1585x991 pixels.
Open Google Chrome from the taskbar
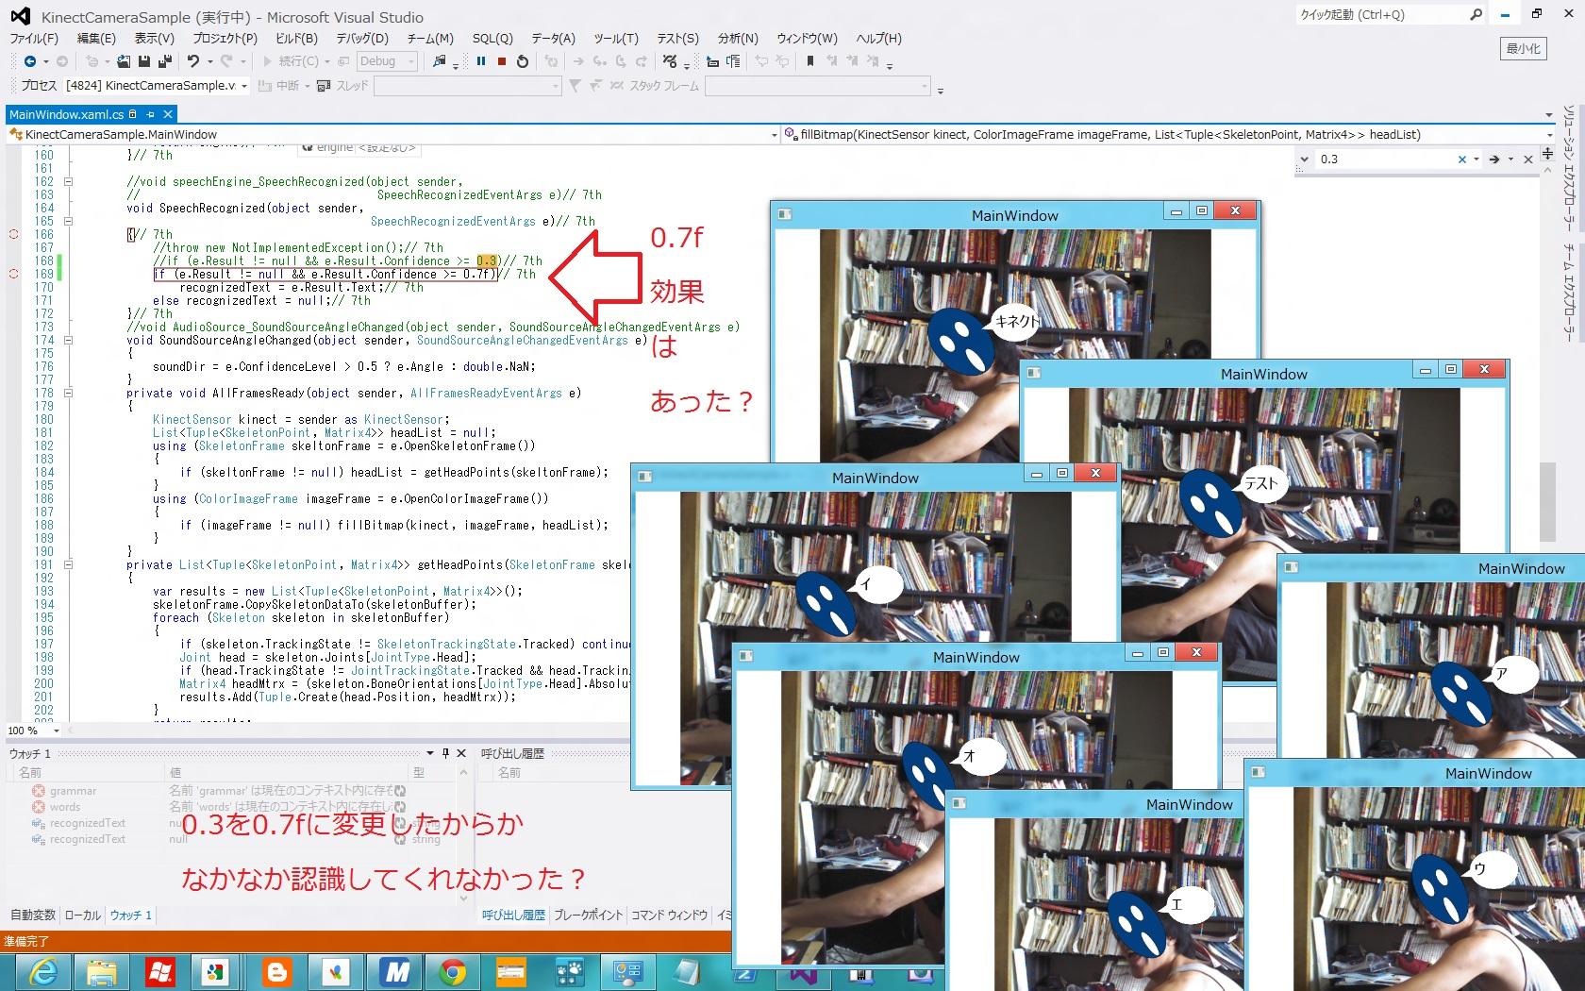point(452,971)
